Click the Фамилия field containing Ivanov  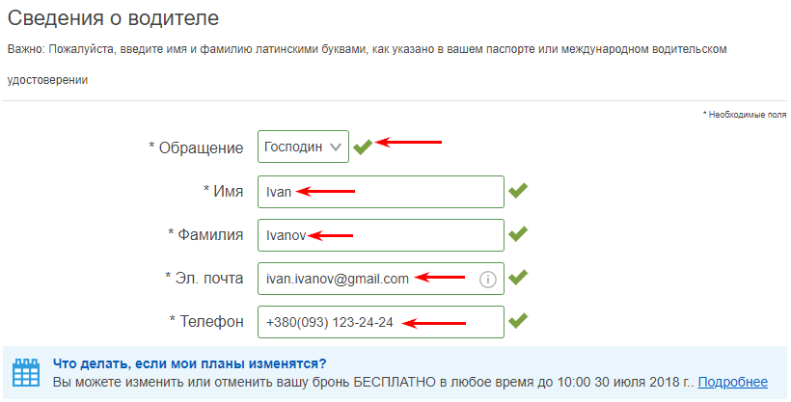click(x=380, y=234)
